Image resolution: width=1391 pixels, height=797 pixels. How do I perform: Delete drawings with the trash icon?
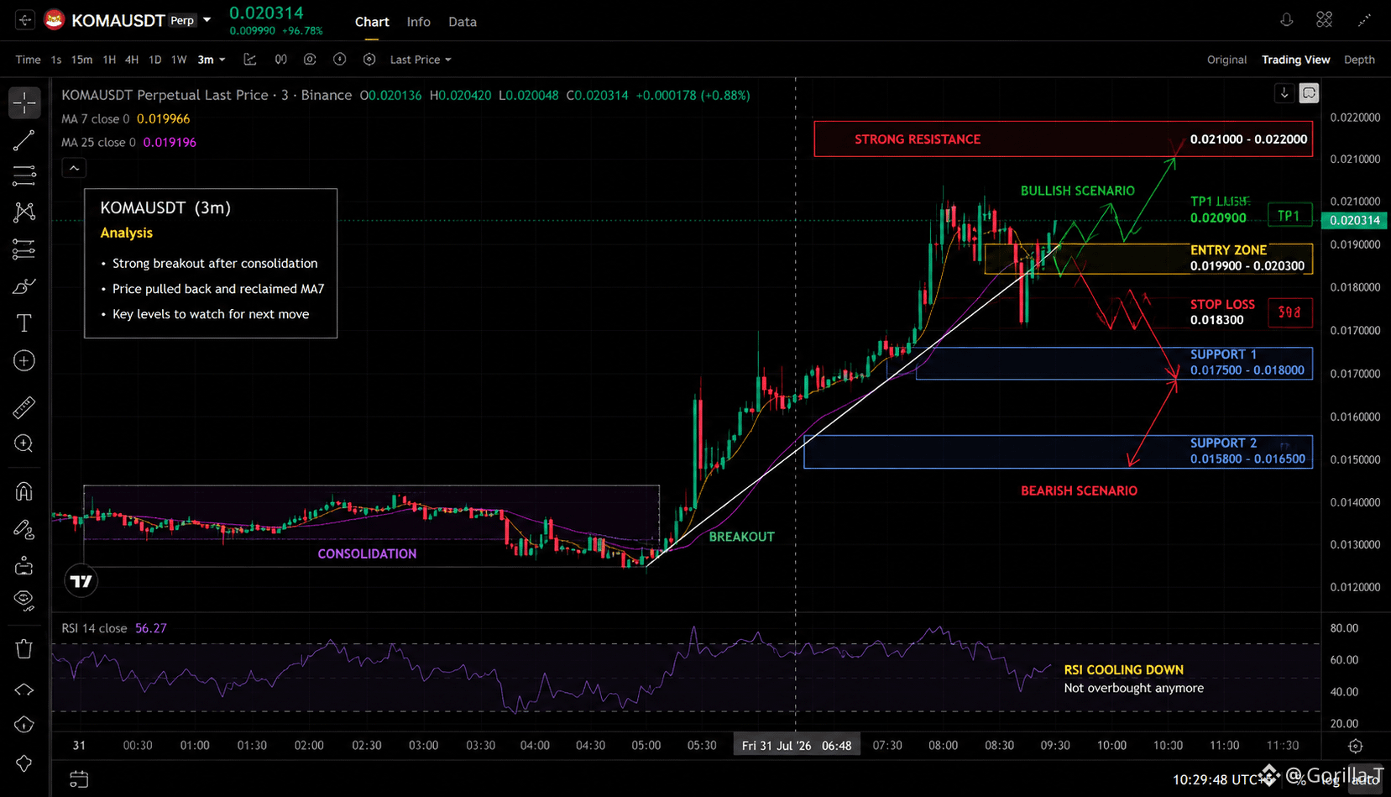[x=24, y=648]
